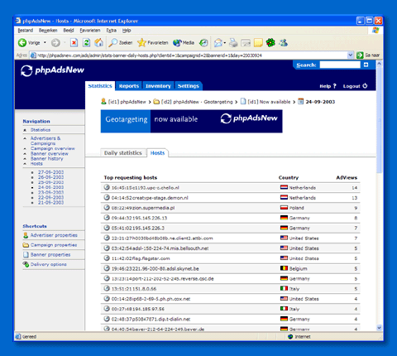Viewport: 397px width, 356px height.
Task: Open the Favorieten menu in menu bar
Action: tap(90, 31)
